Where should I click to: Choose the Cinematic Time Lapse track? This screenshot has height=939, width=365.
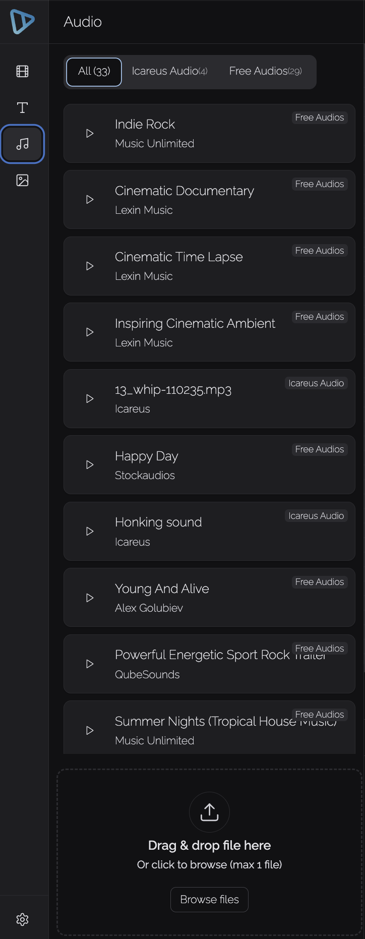pos(209,266)
